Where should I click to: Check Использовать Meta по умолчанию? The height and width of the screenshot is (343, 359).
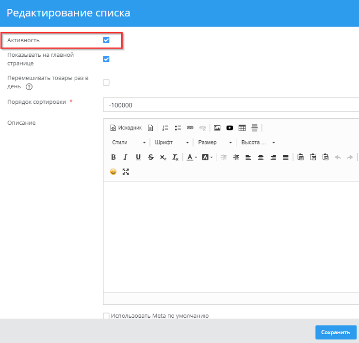point(106,316)
